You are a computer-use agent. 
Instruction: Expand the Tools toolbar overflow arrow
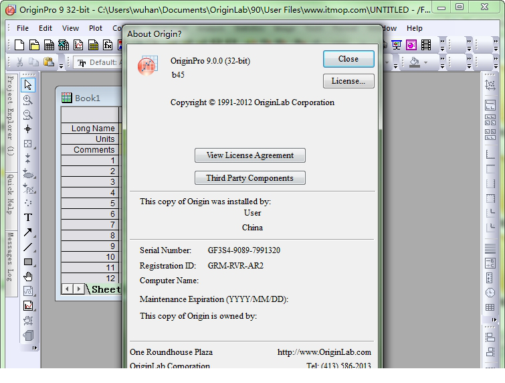click(x=35, y=348)
